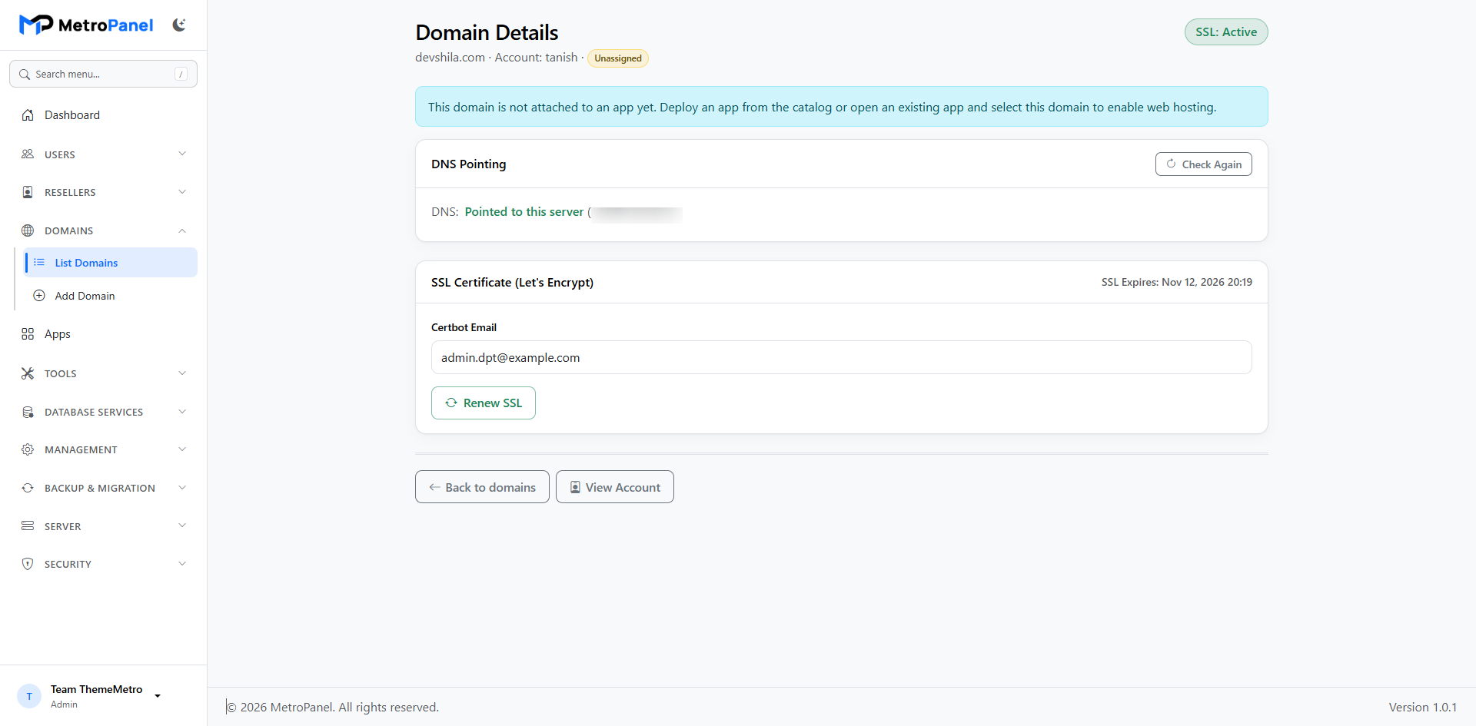The image size is (1476, 726).
Task: Click 'Pointed to this server' text
Action: 524,212
